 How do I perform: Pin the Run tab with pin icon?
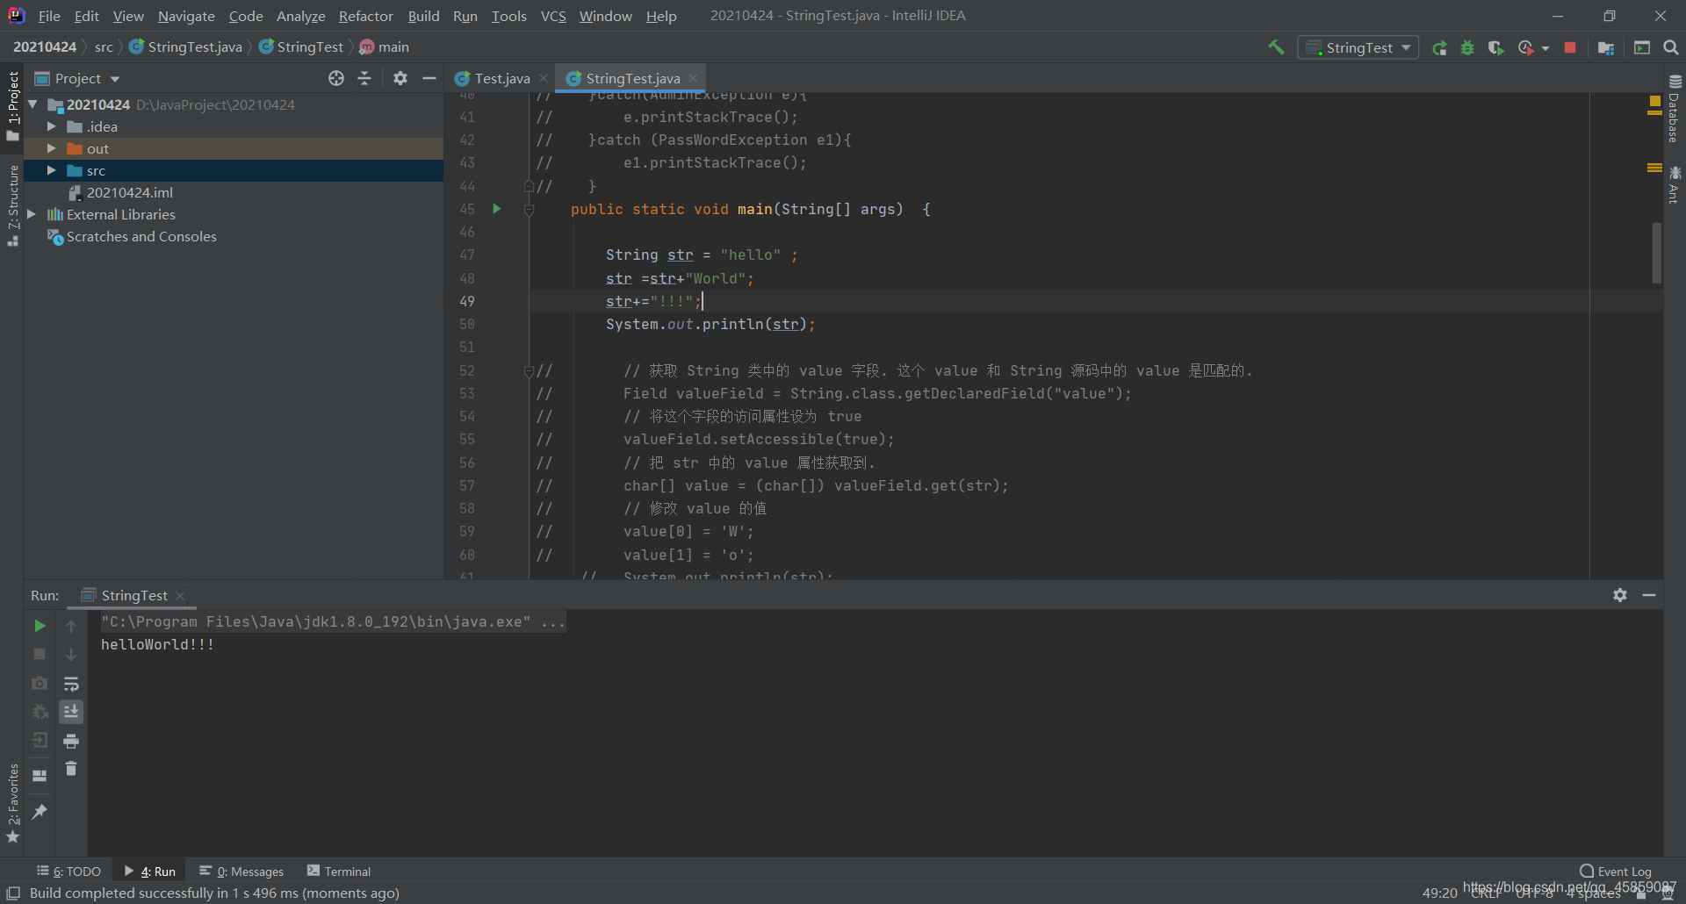tap(40, 812)
